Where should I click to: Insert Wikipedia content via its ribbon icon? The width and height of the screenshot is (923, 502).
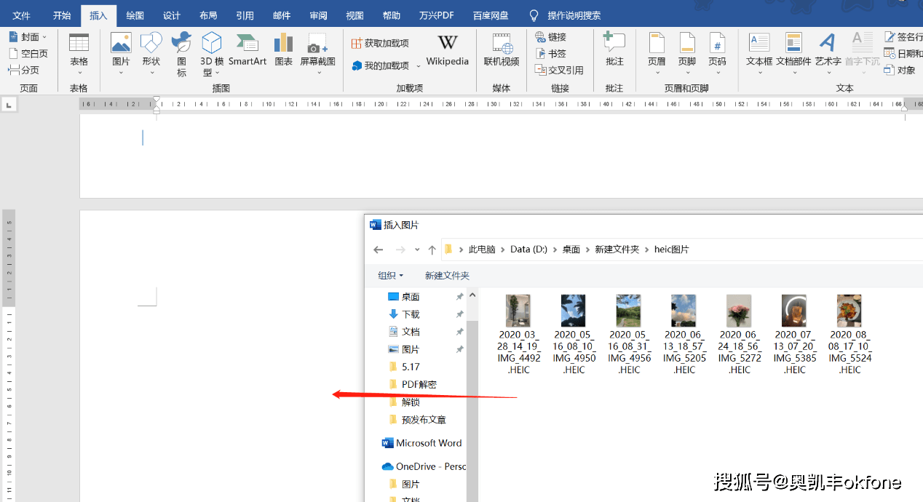(447, 49)
